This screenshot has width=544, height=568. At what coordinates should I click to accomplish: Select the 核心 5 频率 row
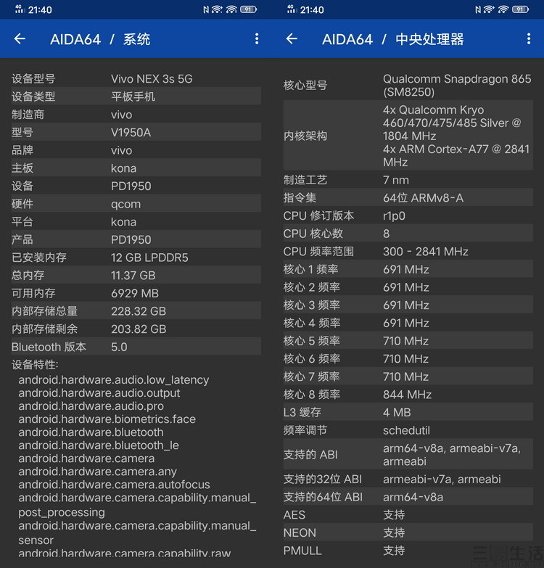click(x=408, y=340)
